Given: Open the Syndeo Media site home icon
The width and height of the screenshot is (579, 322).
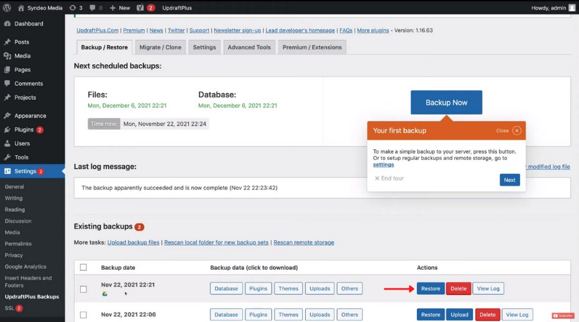Looking at the screenshot, I should pos(21,8).
